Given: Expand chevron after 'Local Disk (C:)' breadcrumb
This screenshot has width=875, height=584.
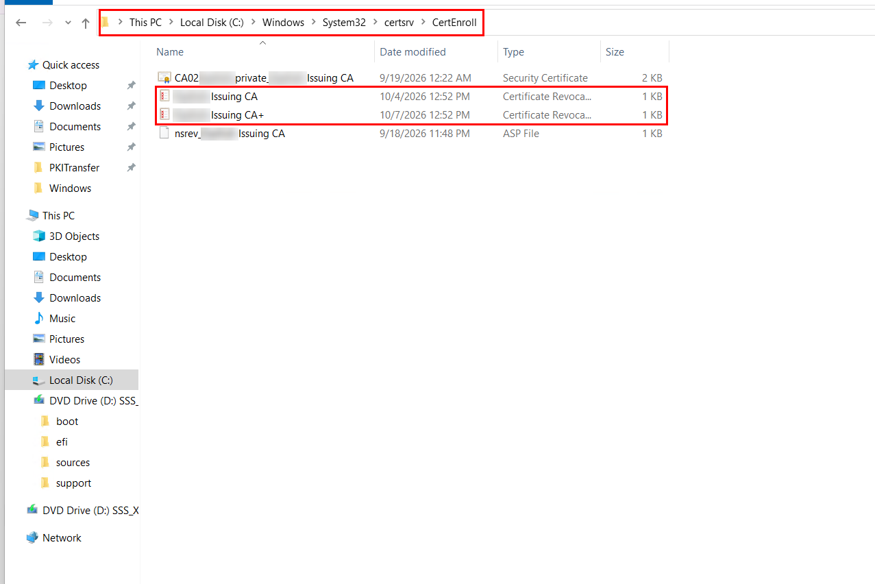Looking at the screenshot, I should [254, 22].
